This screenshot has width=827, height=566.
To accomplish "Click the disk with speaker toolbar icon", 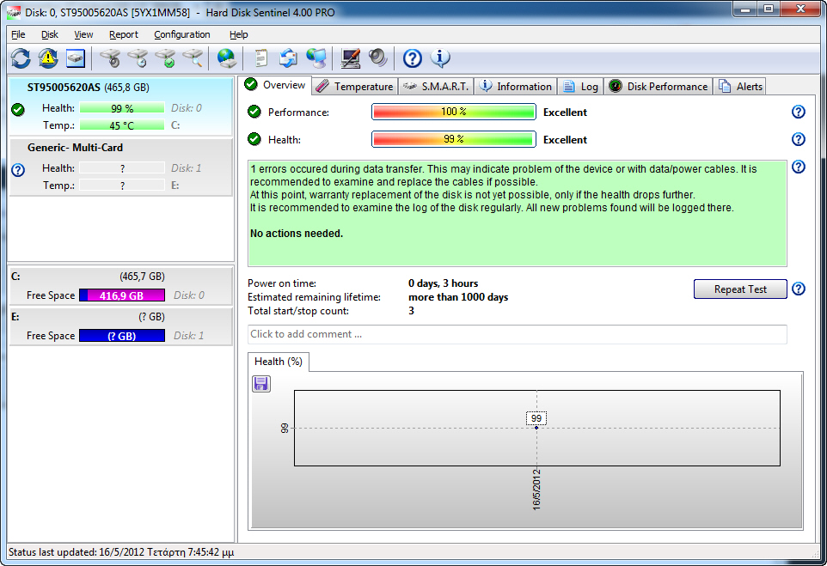I will (x=111, y=58).
